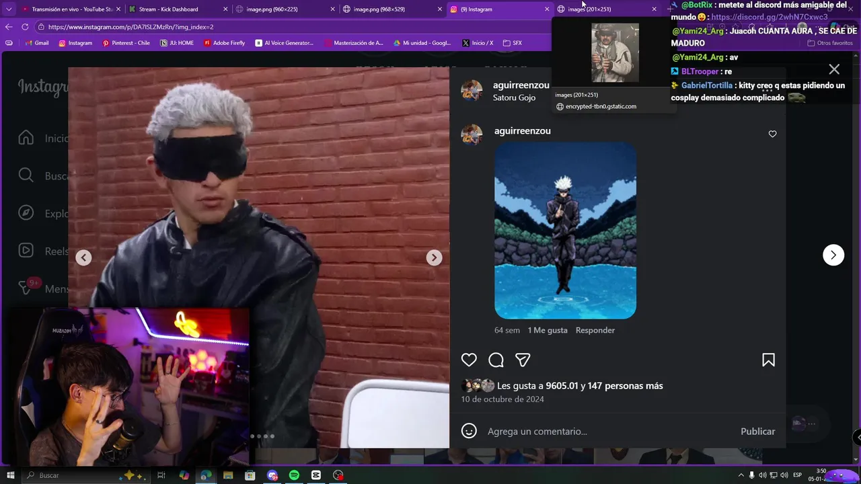Share the post via paper plane icon
This screenshot has width=861, height=484.
coord(523,360)
